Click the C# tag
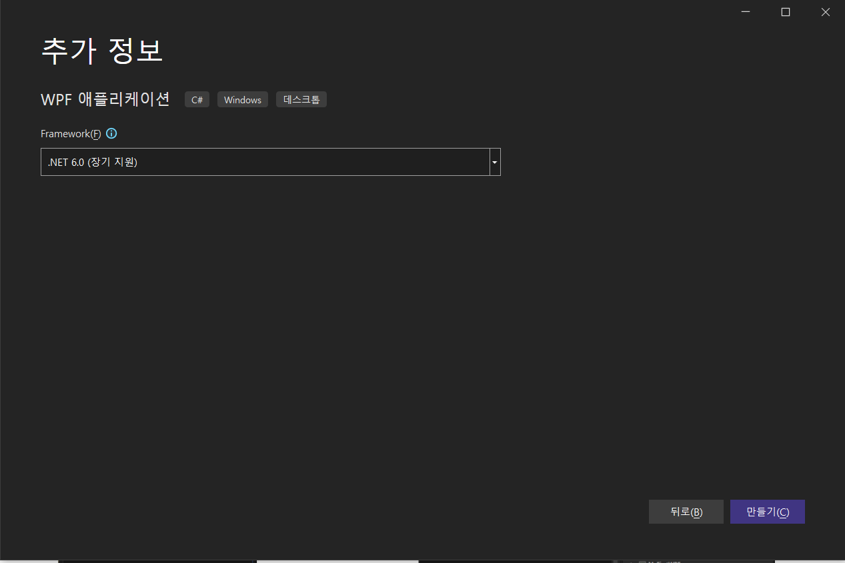Screen dimensions: 845x563 (197, 99)
